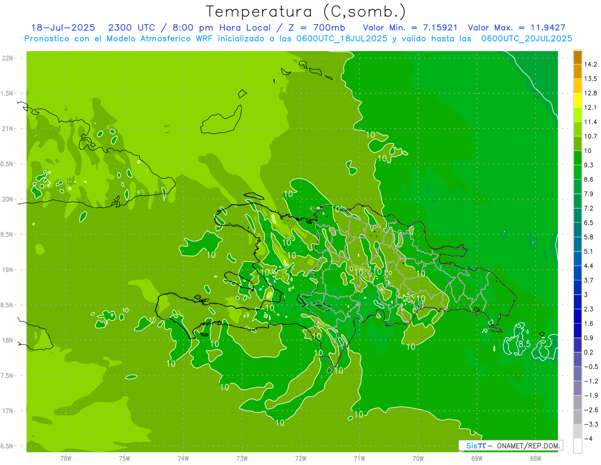Click the 7.5N latitude axis label
Screen dimensions: 601x465
[x=8, y=376]
